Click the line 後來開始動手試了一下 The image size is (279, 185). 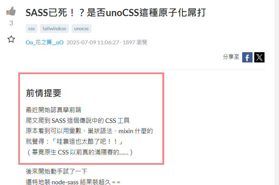pos(56,171)
